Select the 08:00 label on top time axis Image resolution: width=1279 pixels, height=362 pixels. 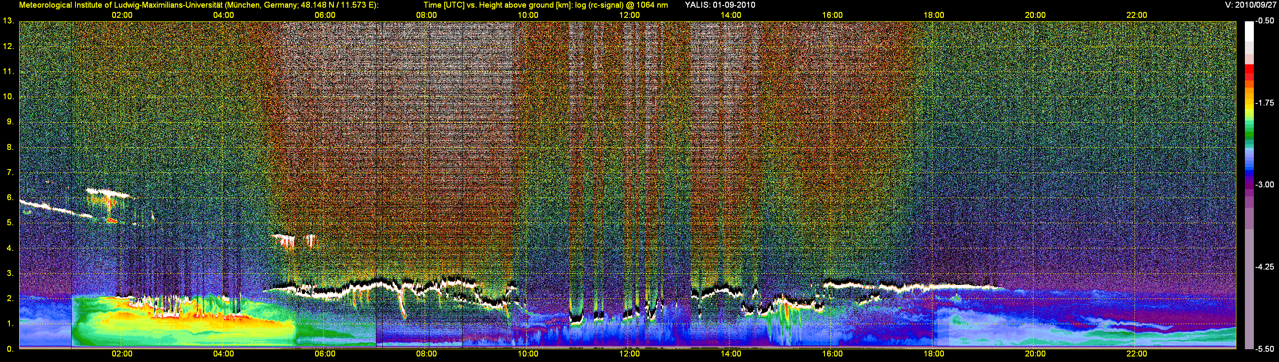click(426, 15)
